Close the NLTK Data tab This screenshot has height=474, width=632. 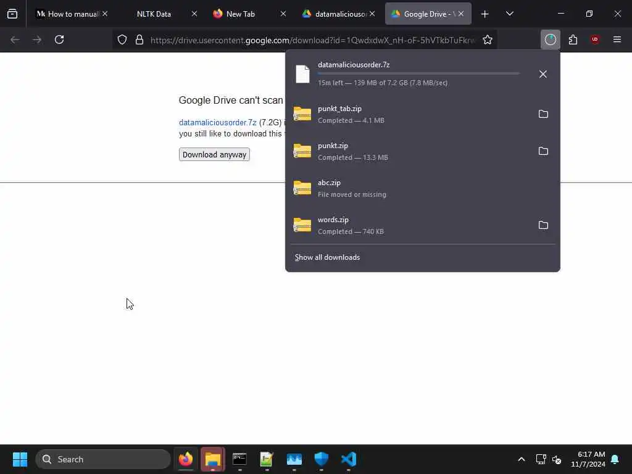click(194, 14)
